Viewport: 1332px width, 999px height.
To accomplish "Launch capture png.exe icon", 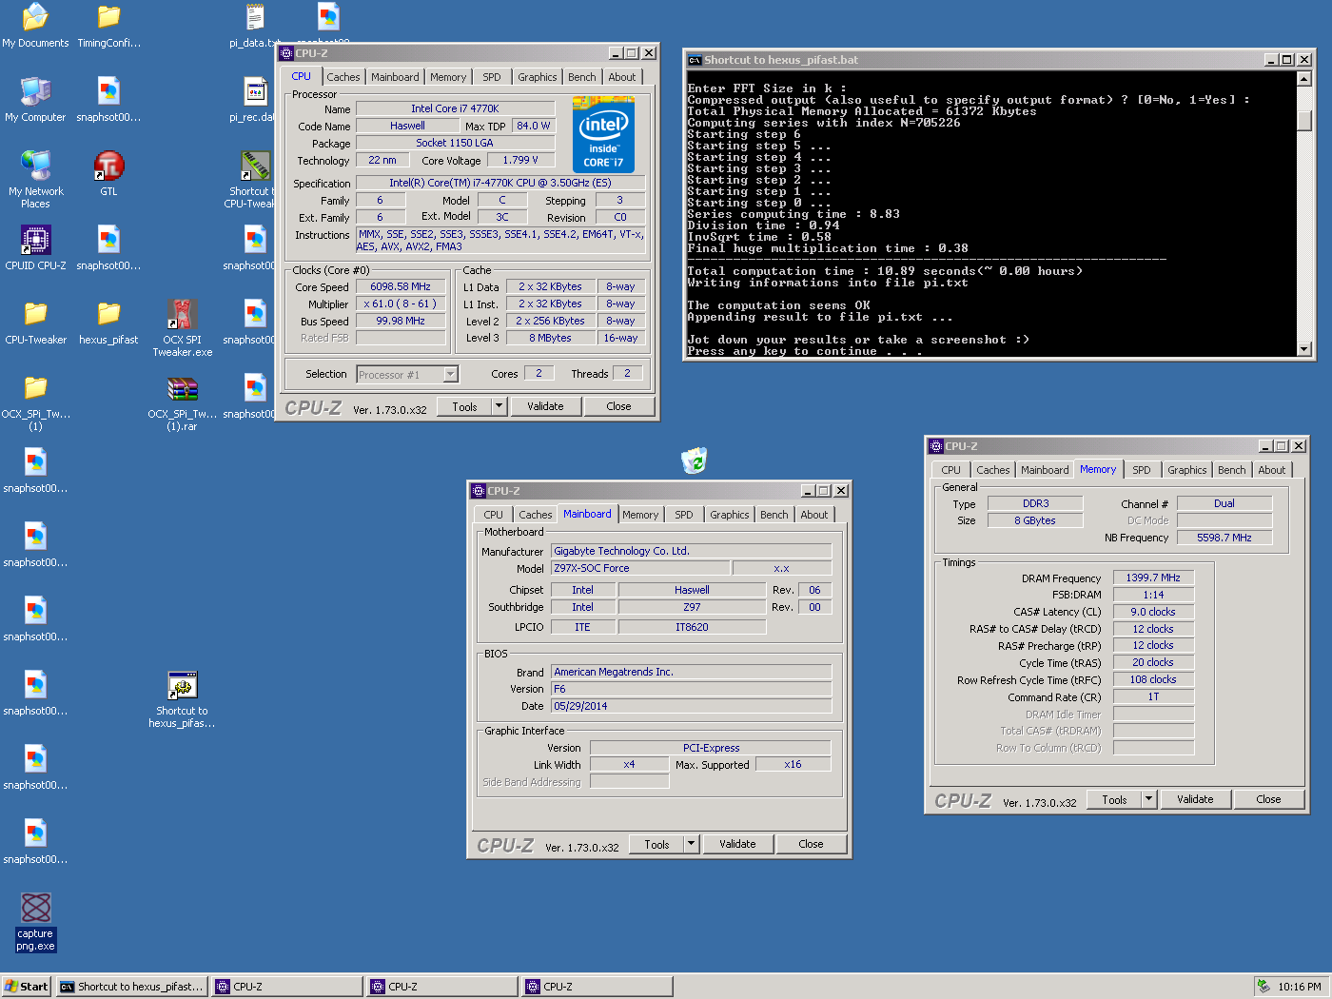I will coord(35,922).
